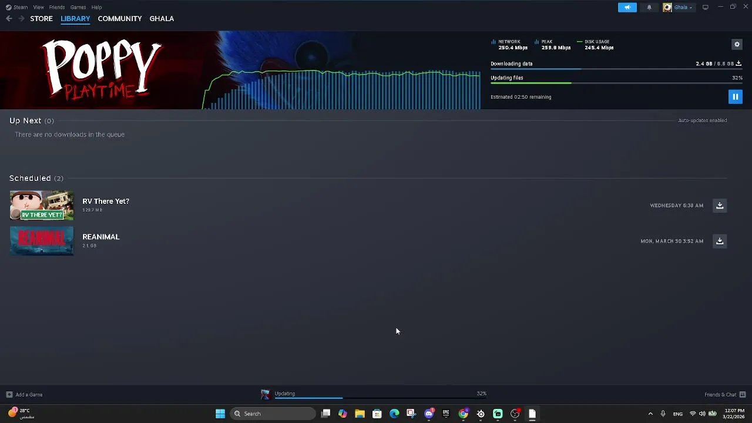Switch to the STORE tab
Screen dimensions: 752x423
41,19
